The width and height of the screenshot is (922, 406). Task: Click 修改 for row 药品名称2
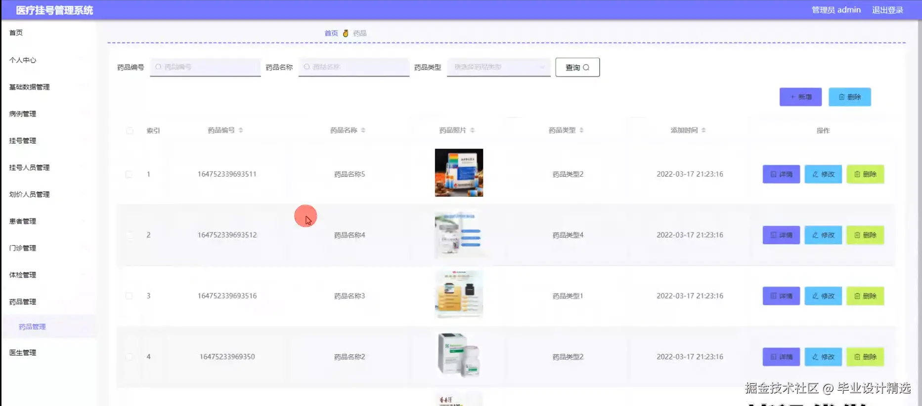click(x=823, y=357)
